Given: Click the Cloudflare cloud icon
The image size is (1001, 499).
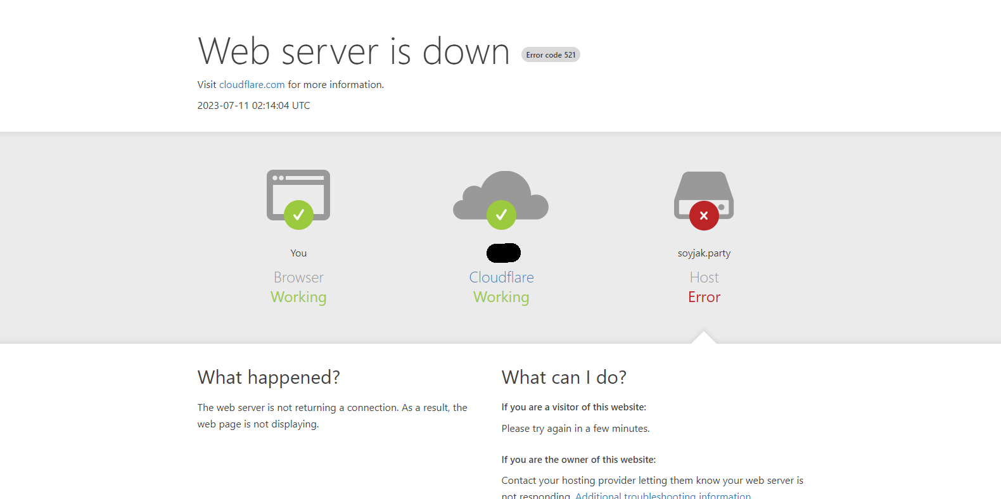Looking at the screenshot, I should click(501, 196).
